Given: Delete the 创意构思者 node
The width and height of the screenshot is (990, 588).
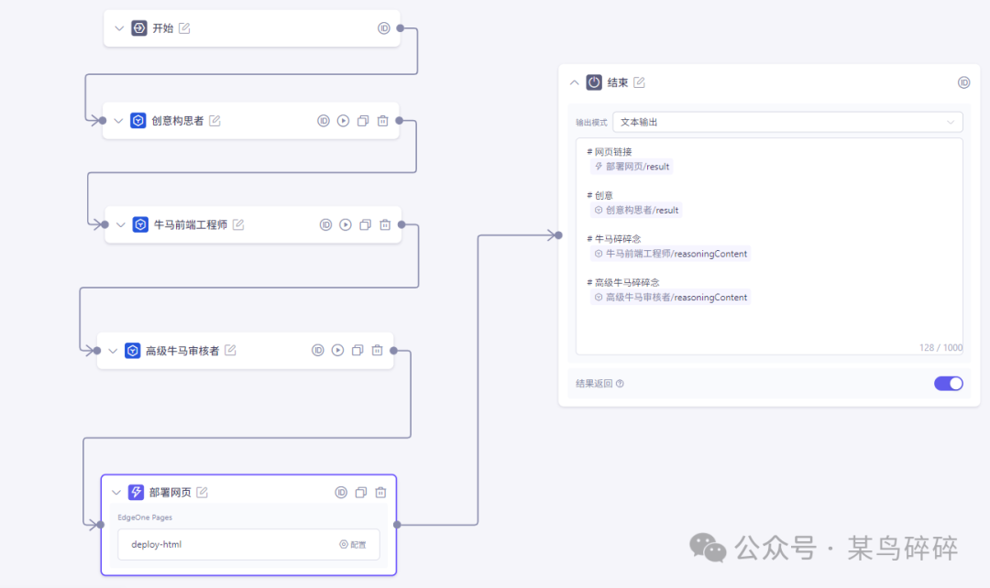Looking at the screenshot, I should click(x=383, y=121).
